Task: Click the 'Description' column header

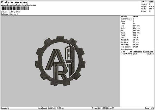Action: (x=138, y=52)
